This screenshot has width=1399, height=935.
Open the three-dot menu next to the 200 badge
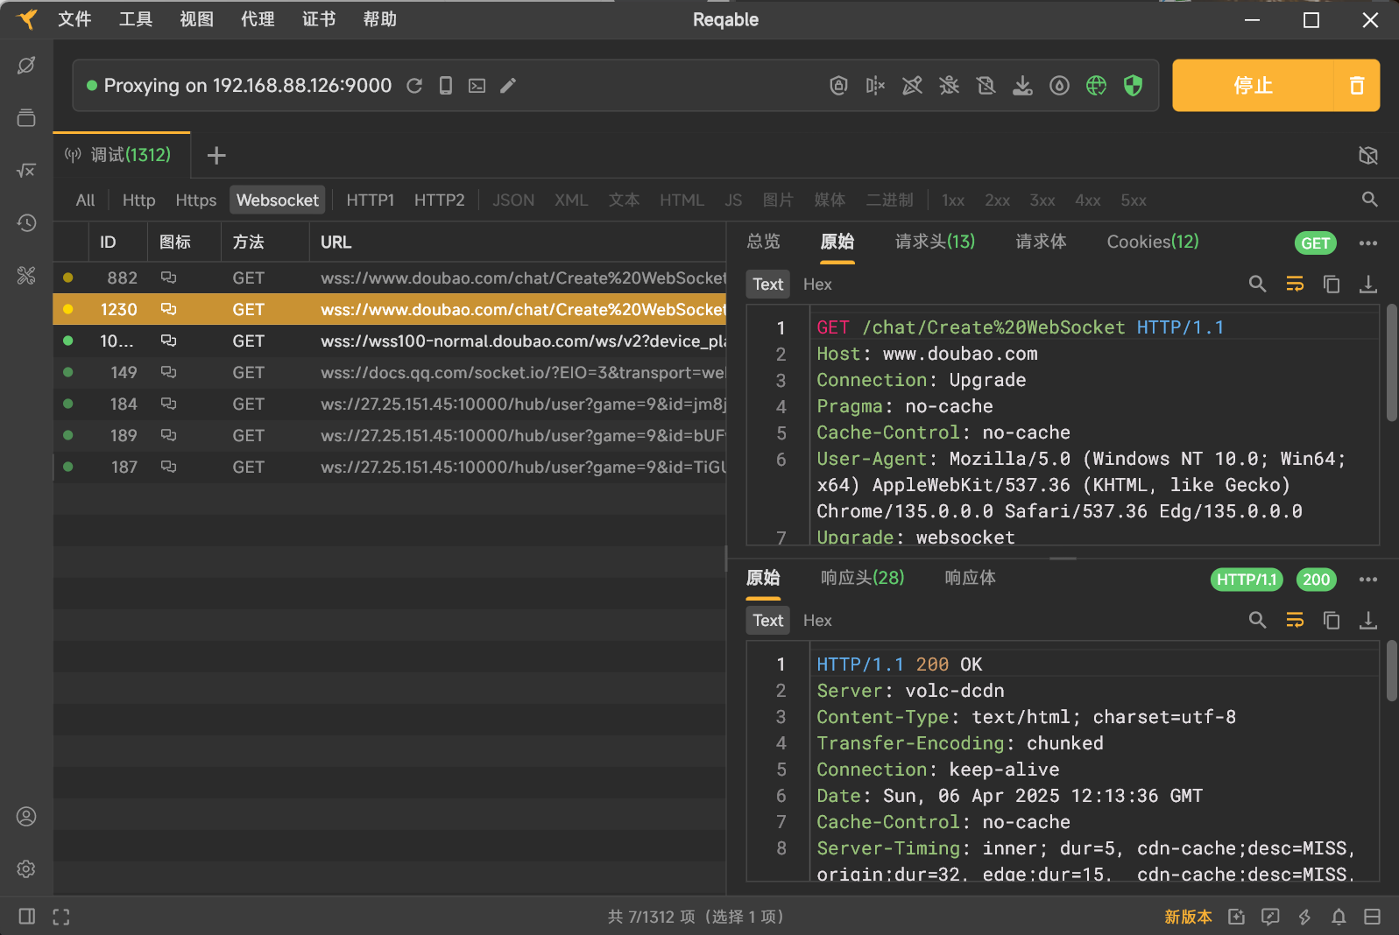[1367, 580]
